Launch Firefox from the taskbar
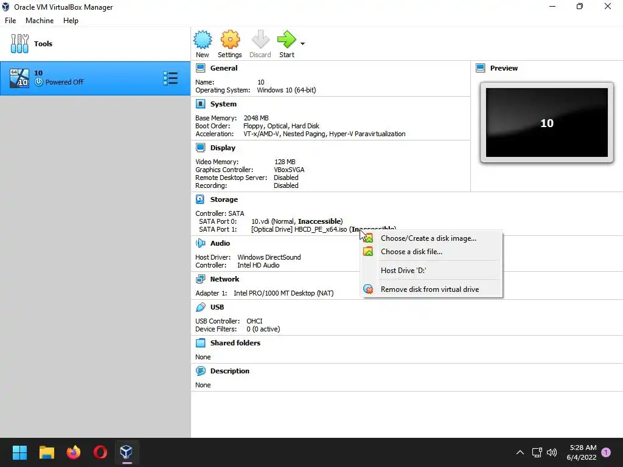 (x=74, y=452)
